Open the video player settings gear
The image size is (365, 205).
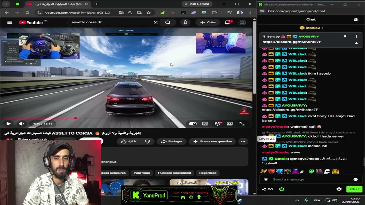coord(218,124)
